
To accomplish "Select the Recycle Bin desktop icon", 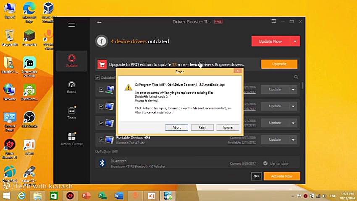I will click(10, 38).
